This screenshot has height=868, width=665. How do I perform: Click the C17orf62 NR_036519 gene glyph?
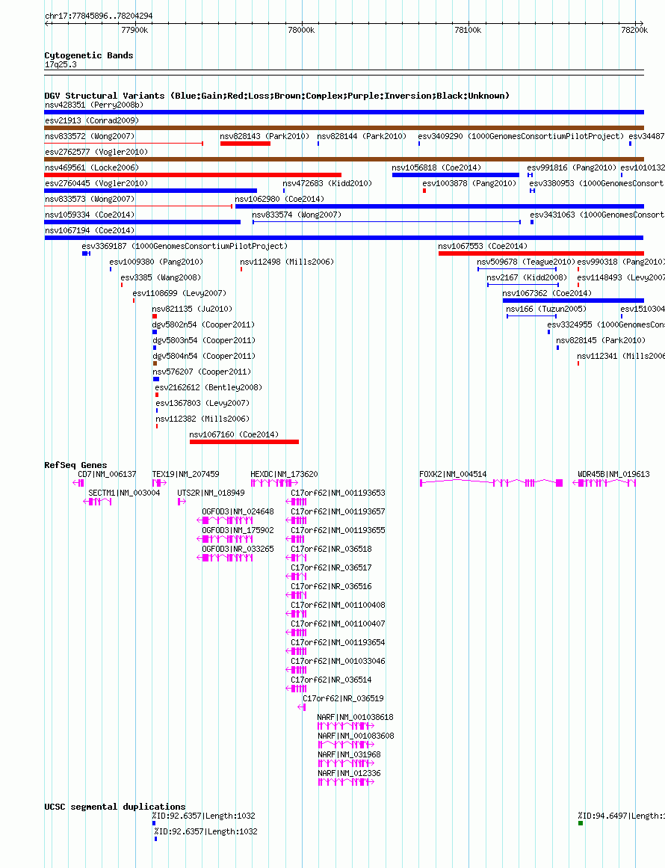click(x=302, y=707)
